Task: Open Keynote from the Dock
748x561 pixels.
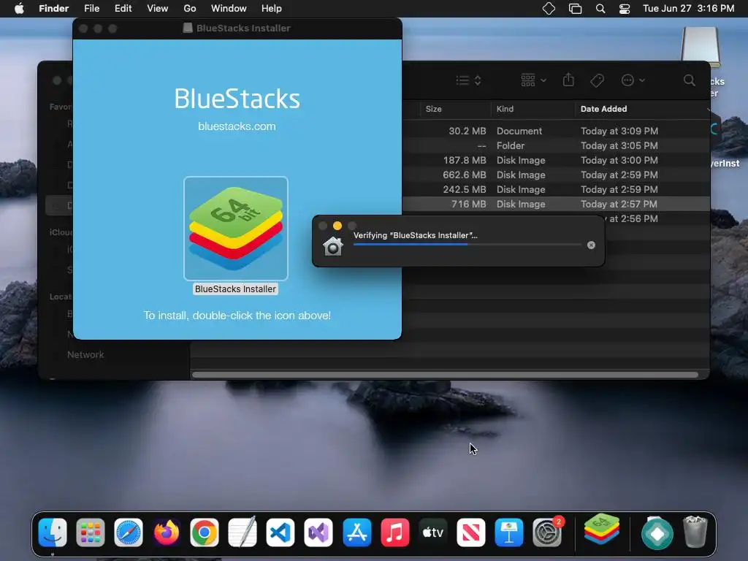Action: (x=509, y=533)
